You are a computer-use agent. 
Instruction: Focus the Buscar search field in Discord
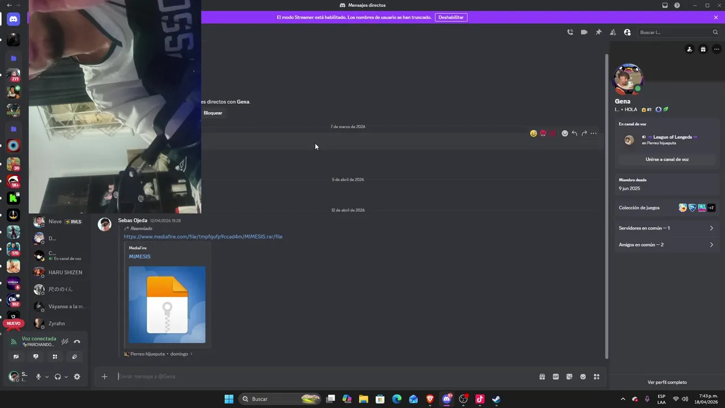point(678,32)
